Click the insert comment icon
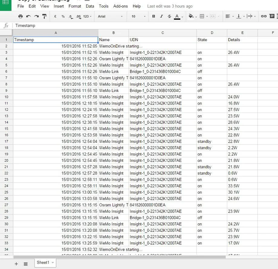Screen dimensions: 278x269 pyautogui.click(x=272, y=16)
